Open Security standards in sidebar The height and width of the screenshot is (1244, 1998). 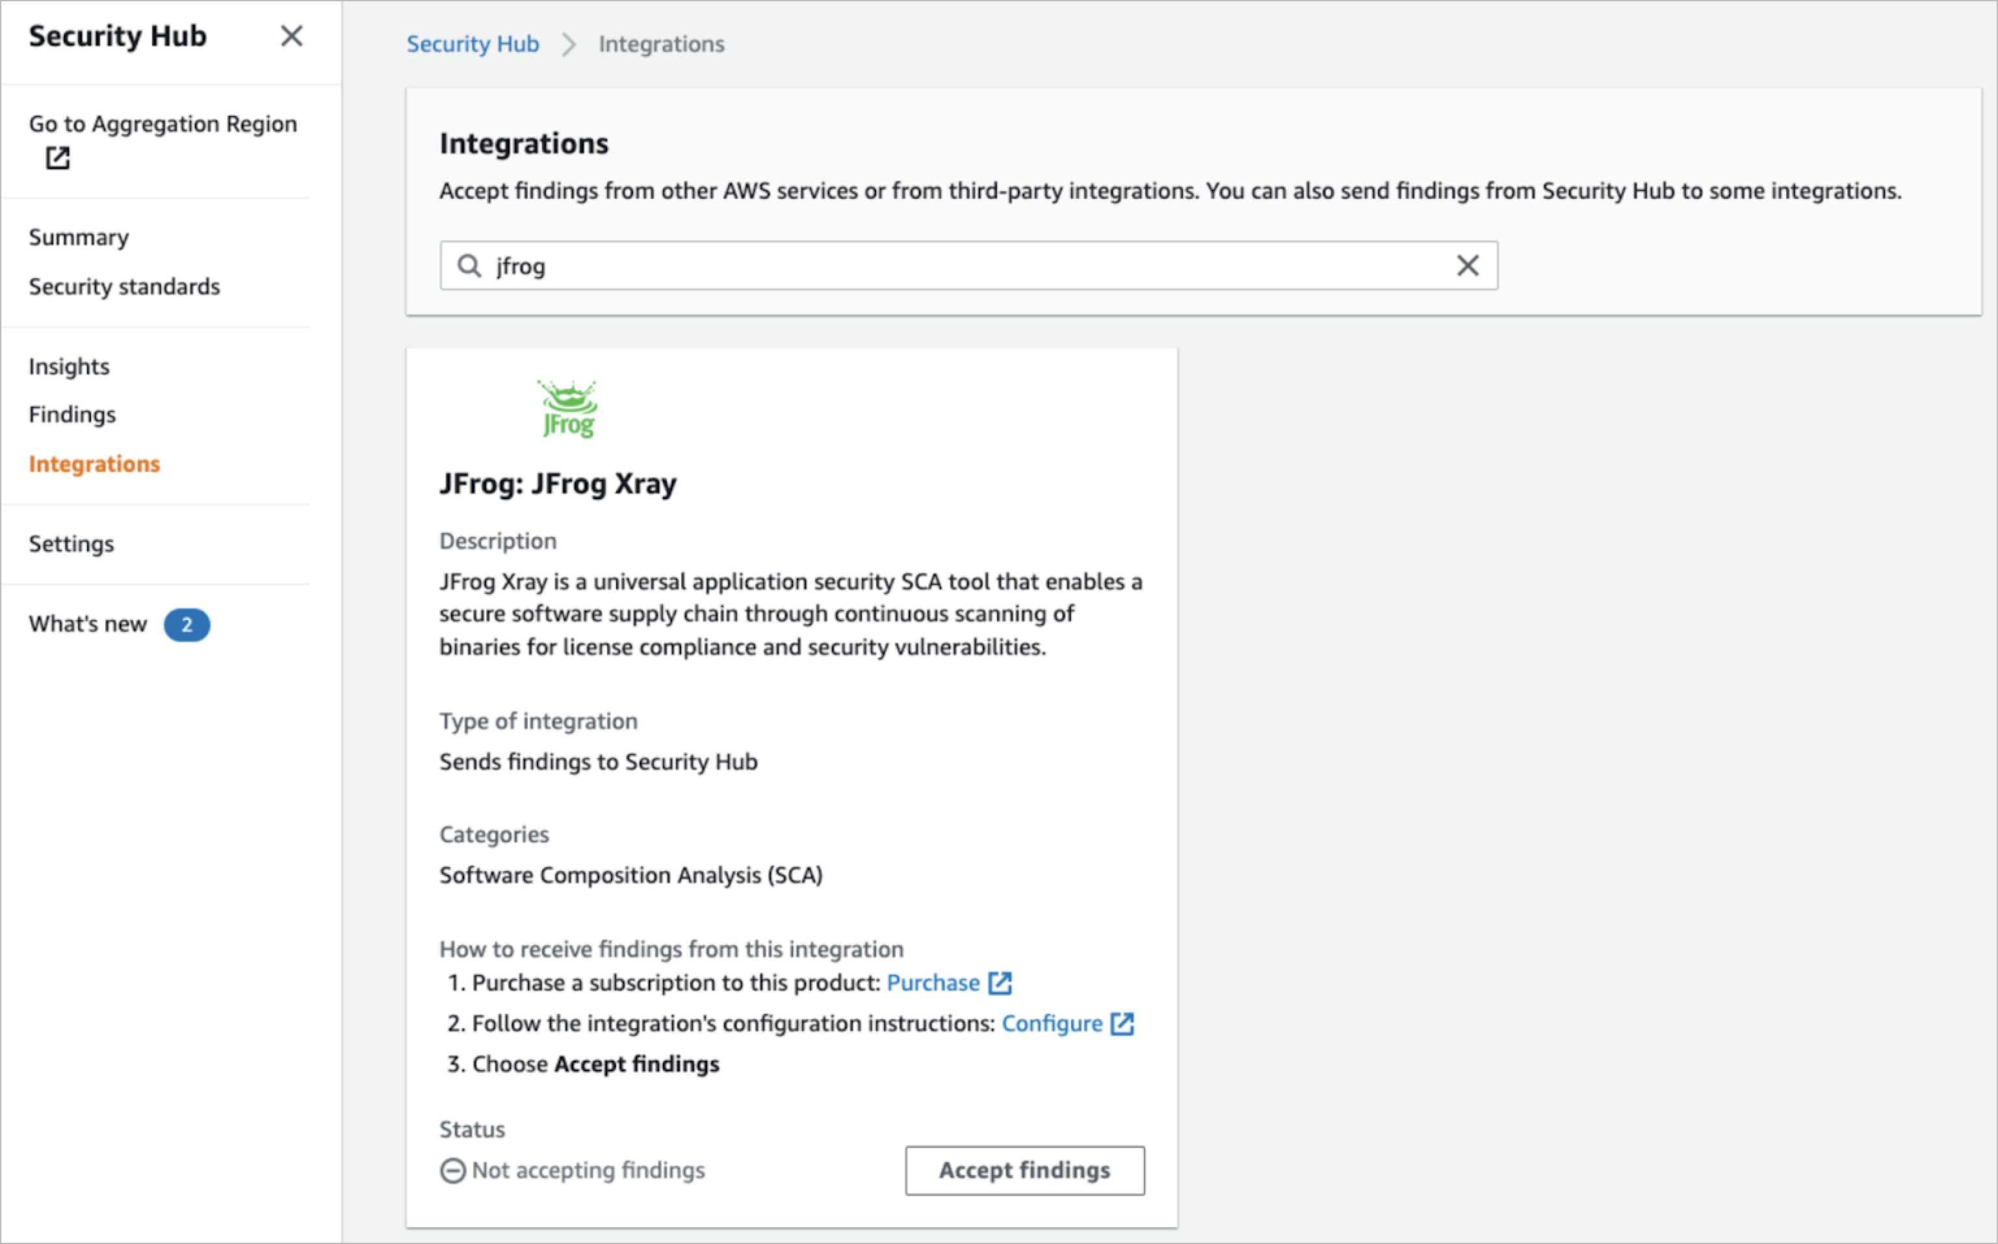coord(124,287)
